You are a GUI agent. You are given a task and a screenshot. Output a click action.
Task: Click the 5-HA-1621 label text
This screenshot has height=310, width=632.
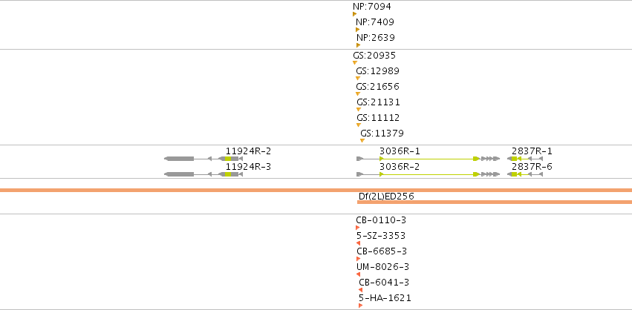click(385, 298)
